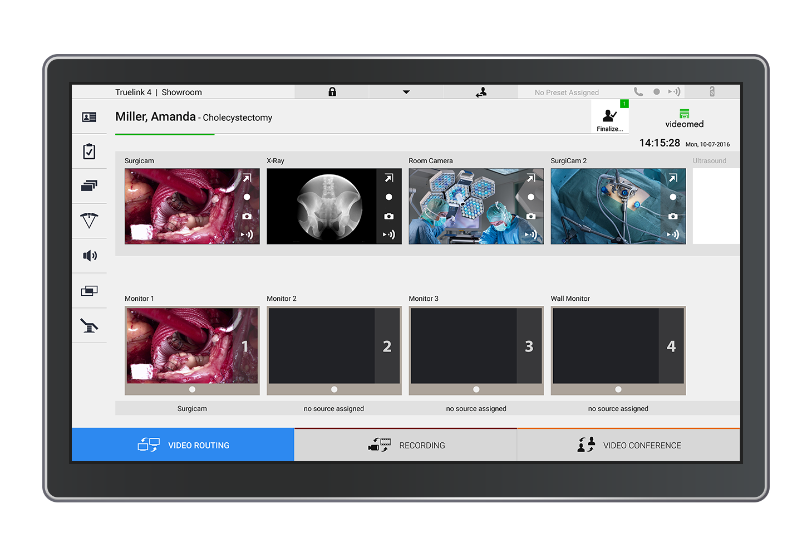The image size is (807, 557).
Task: Stream the Room Camera source
Action: coord(531,234)
